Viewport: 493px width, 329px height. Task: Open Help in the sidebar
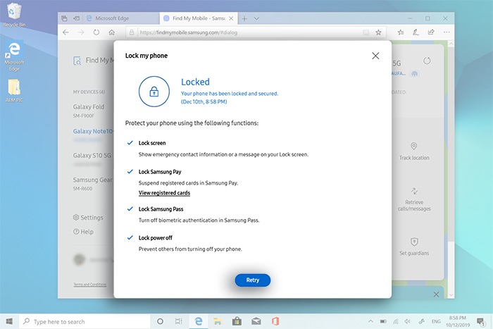point(83,232)
